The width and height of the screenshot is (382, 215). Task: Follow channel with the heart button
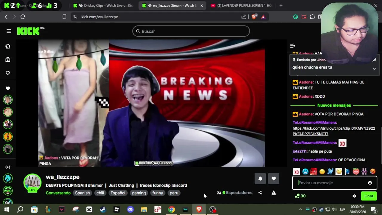click(274, 179)
